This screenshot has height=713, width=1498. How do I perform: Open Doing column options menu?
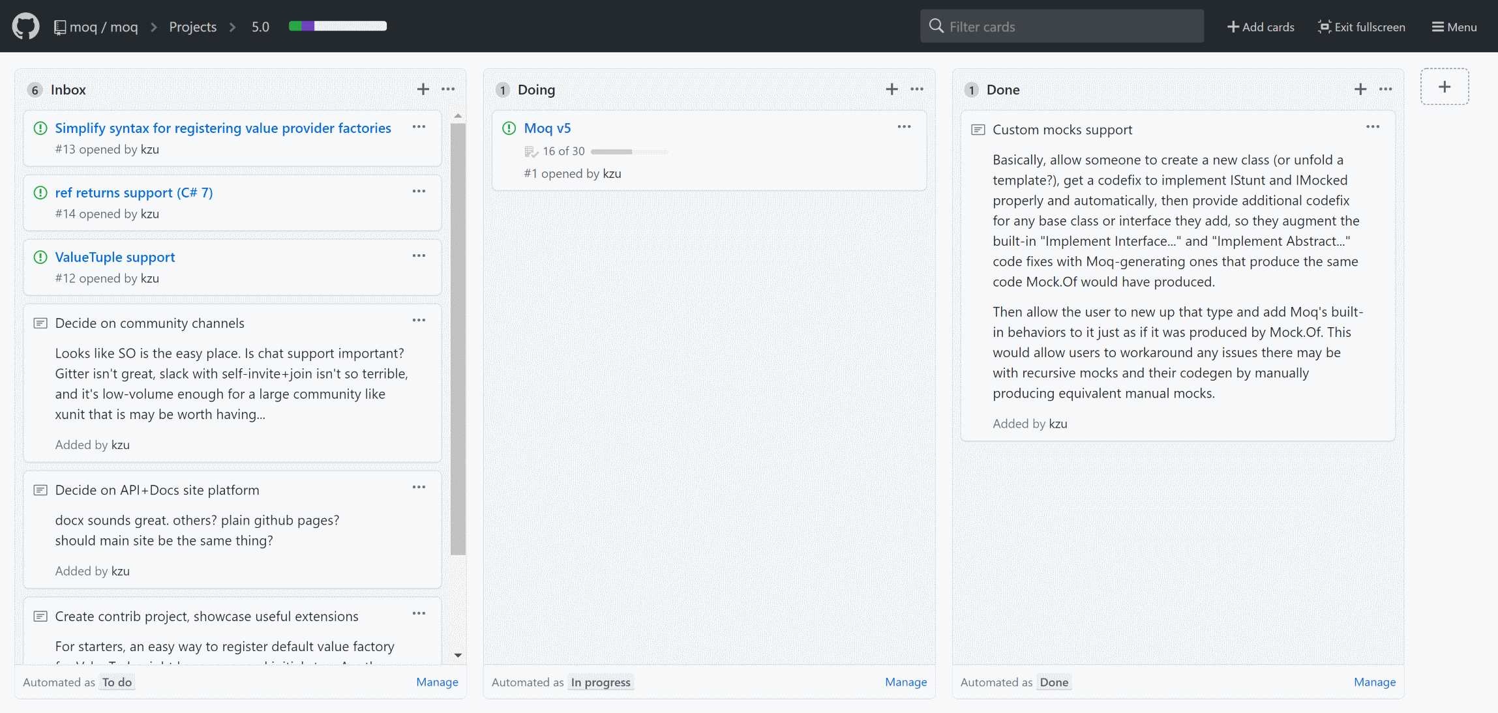pos(917,89)
